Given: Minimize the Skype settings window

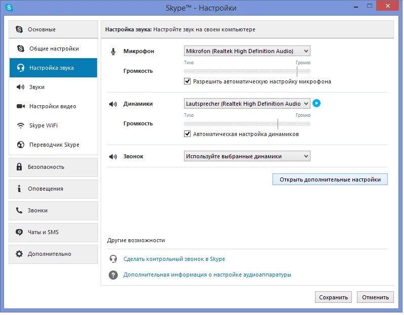Looking at the screenshot, I should pyautogui.click(x=356, y=6).
